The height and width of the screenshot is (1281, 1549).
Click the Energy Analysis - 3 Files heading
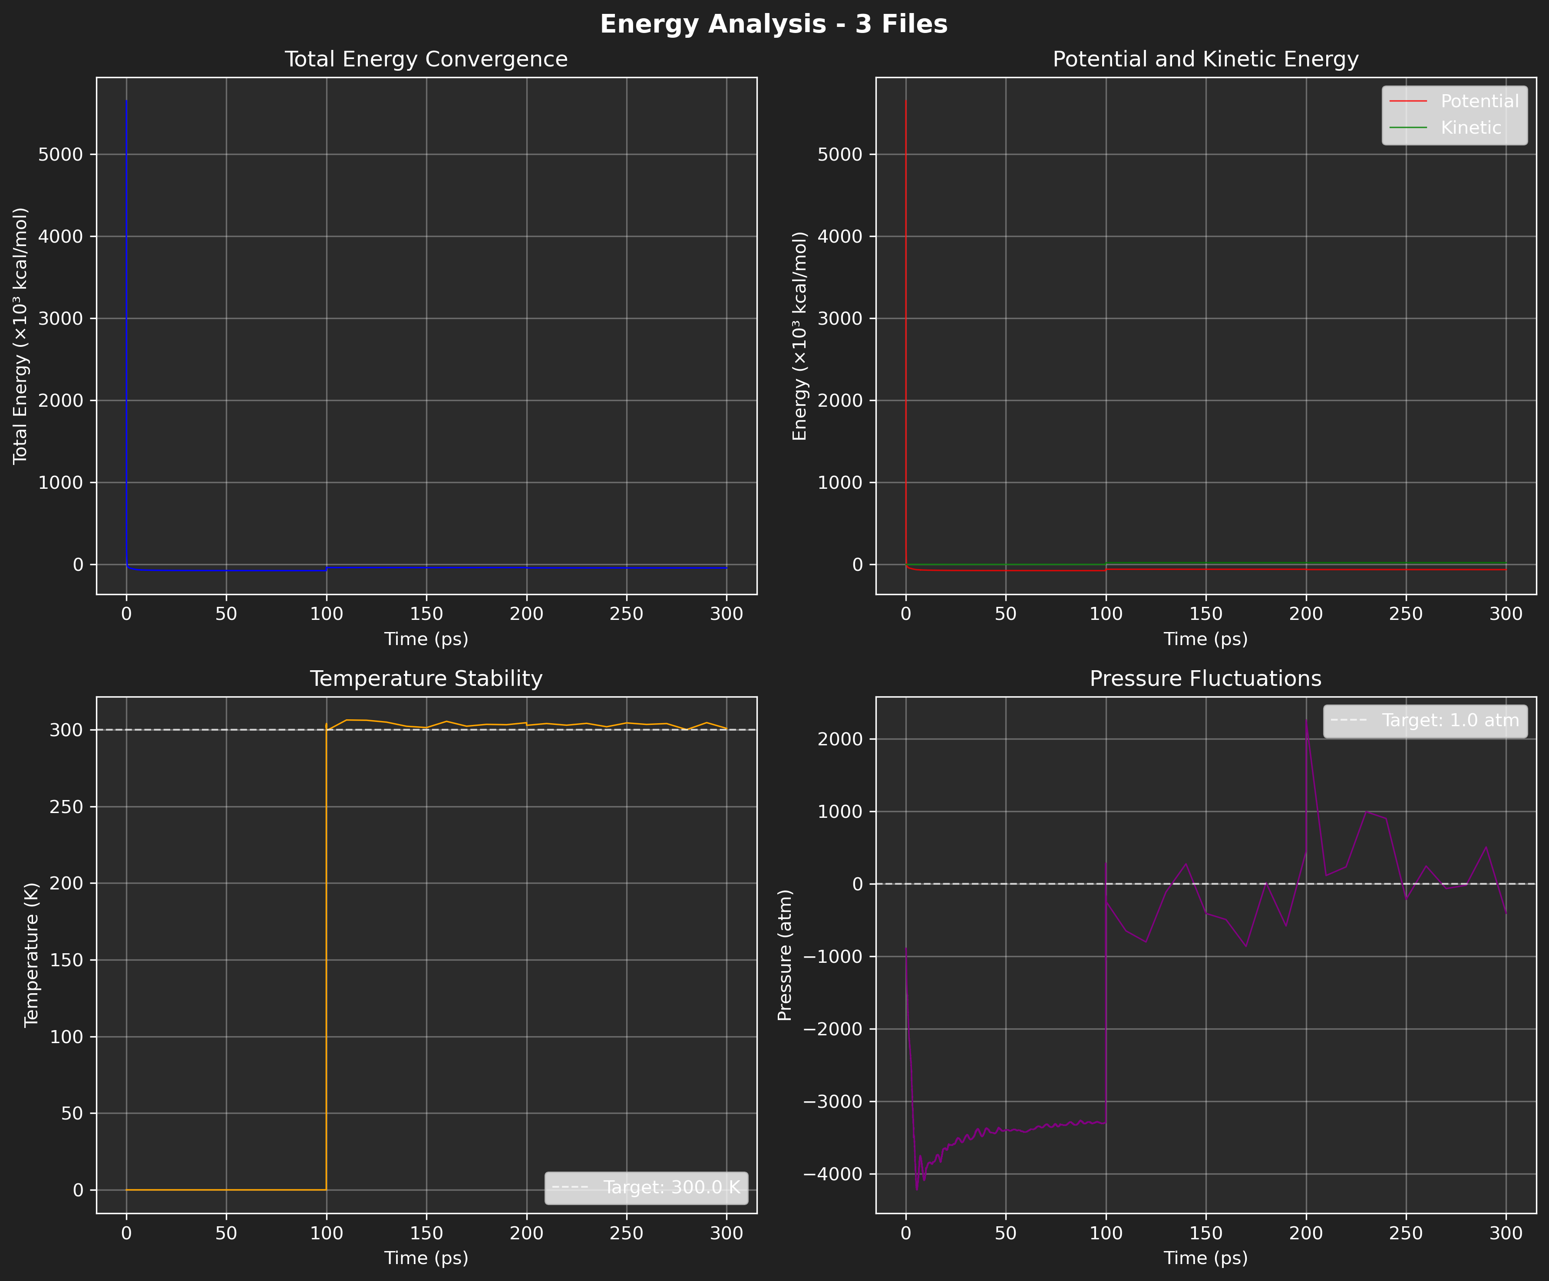pos(775,23)
